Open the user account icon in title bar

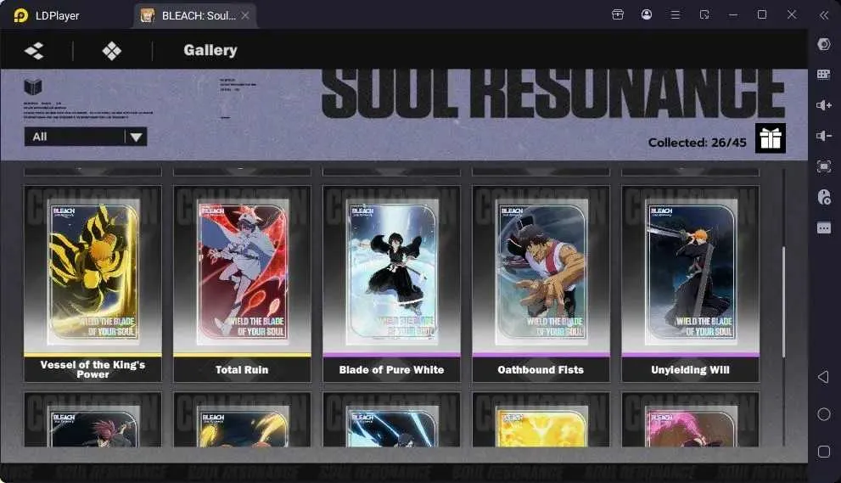[x=647, y=14]
